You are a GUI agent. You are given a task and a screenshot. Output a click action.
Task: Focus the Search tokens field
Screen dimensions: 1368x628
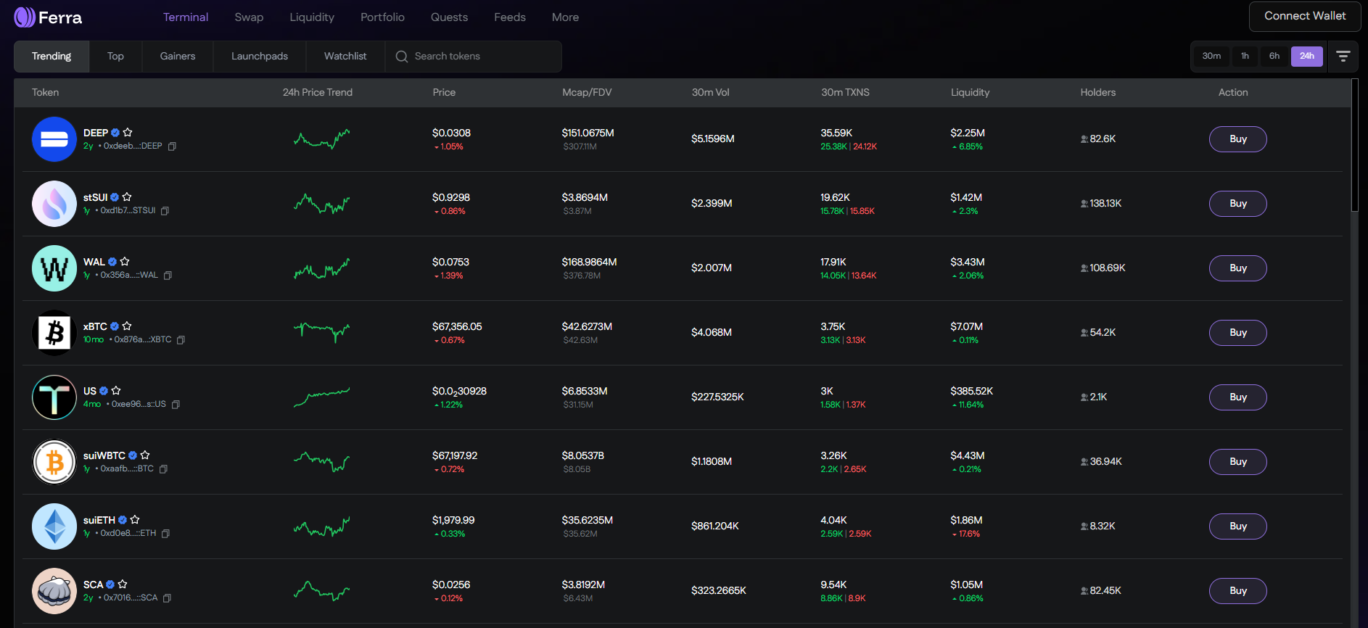(479, 57)
